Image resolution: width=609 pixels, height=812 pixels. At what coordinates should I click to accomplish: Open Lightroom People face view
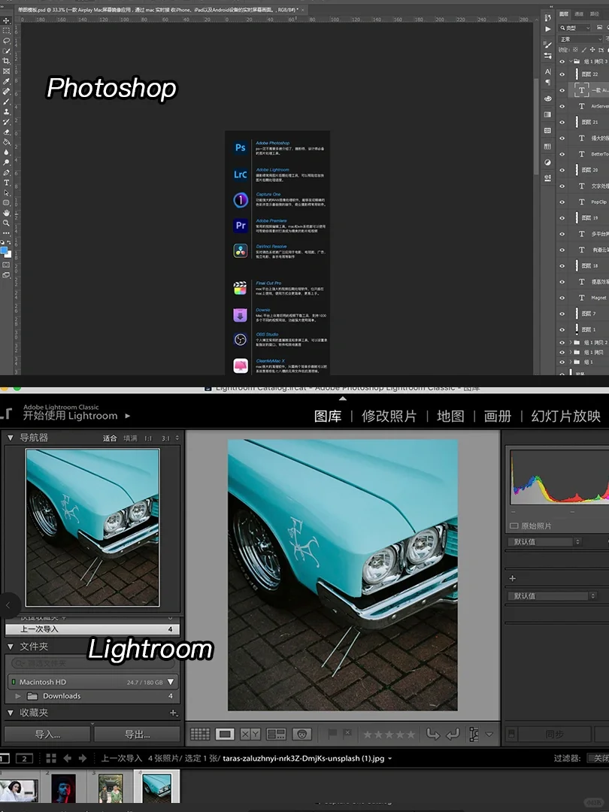tap(301, 734)
